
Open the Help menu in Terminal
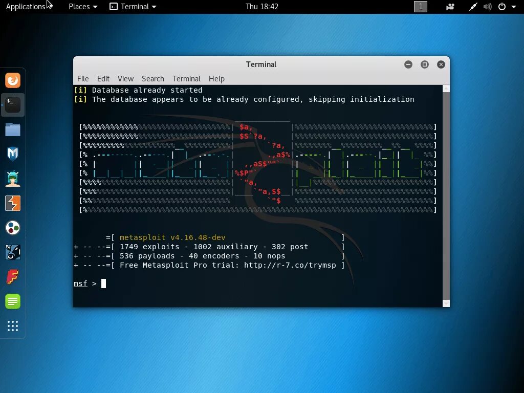[x=216, y=78]
